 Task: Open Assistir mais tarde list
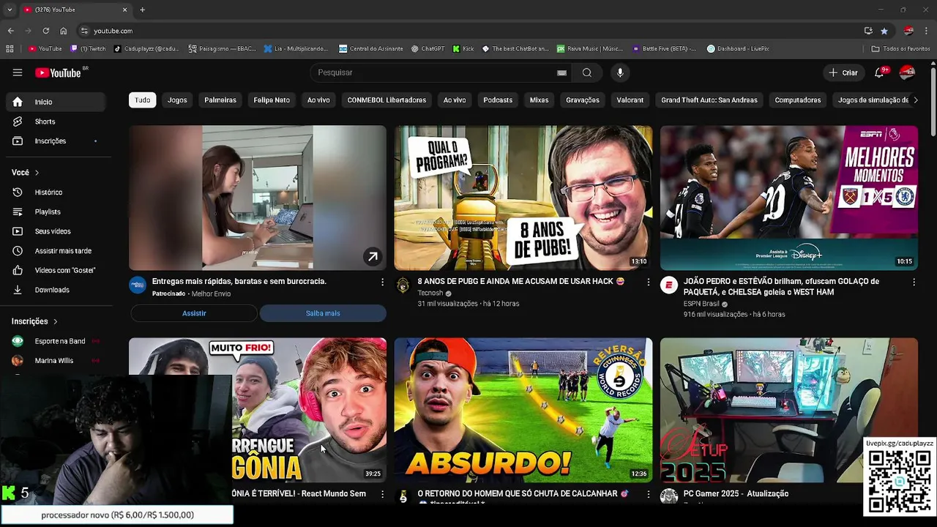[x=56, y=250]
